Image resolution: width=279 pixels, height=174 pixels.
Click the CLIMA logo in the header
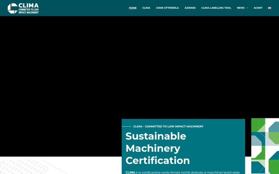tap(23, 9)
